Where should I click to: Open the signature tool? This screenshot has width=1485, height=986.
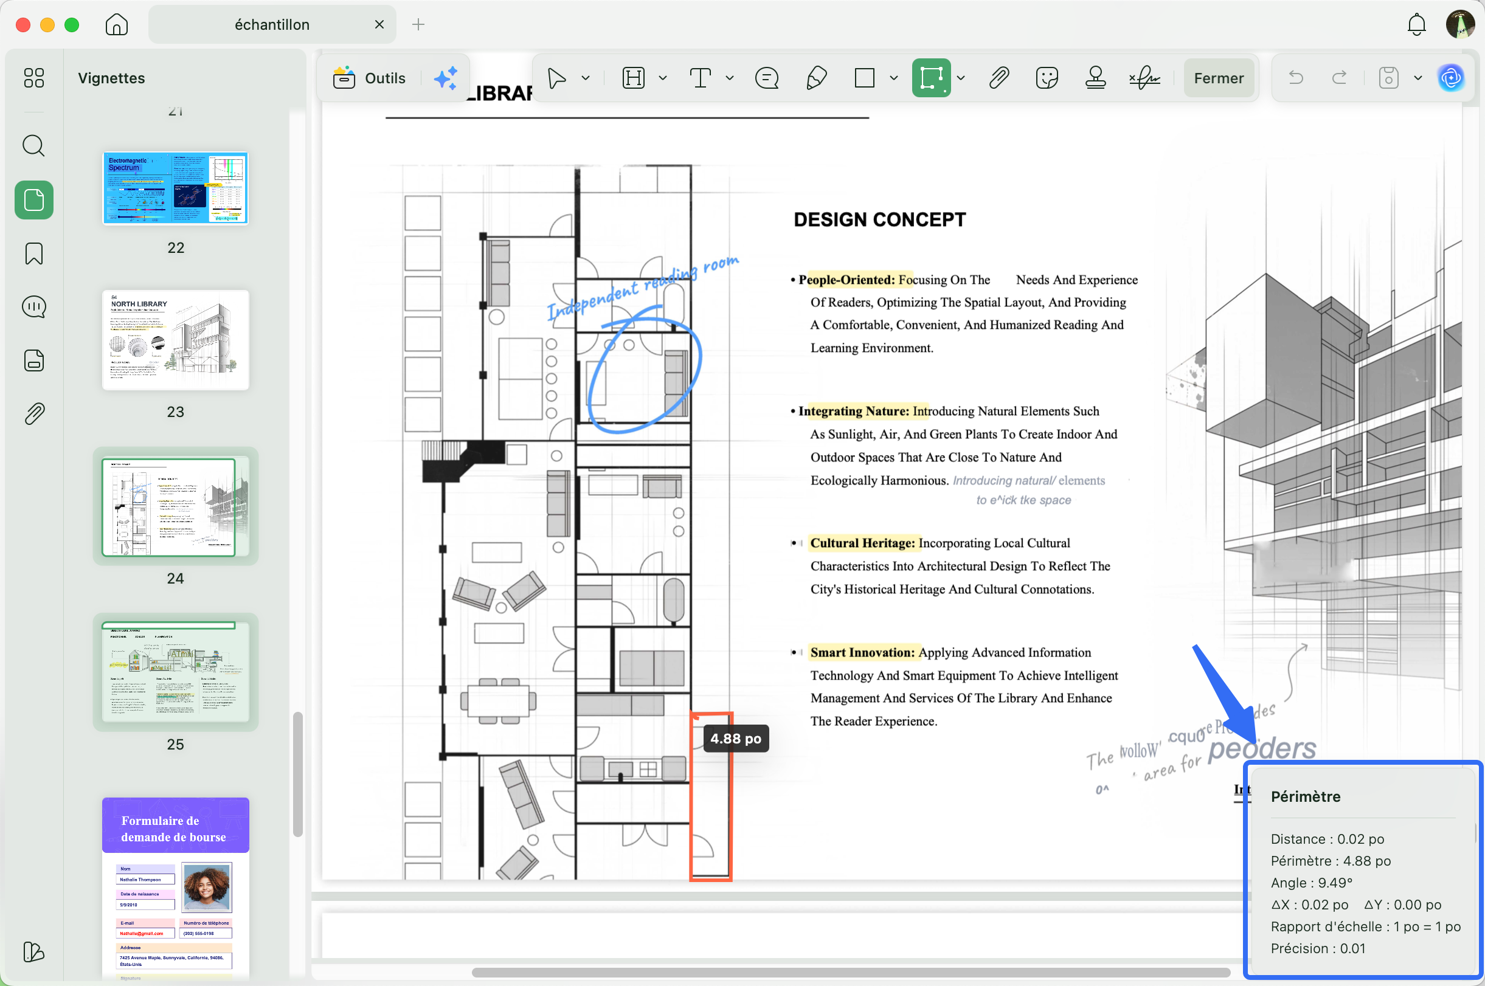click(x=1144, y=78)
